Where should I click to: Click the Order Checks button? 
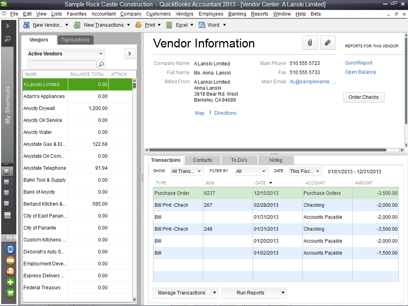pos(363,97)
